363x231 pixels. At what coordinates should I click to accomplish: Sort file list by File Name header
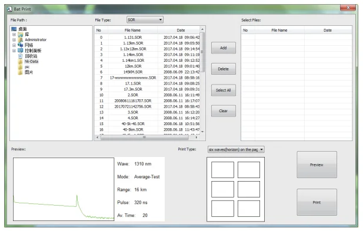tap(132, 31)
